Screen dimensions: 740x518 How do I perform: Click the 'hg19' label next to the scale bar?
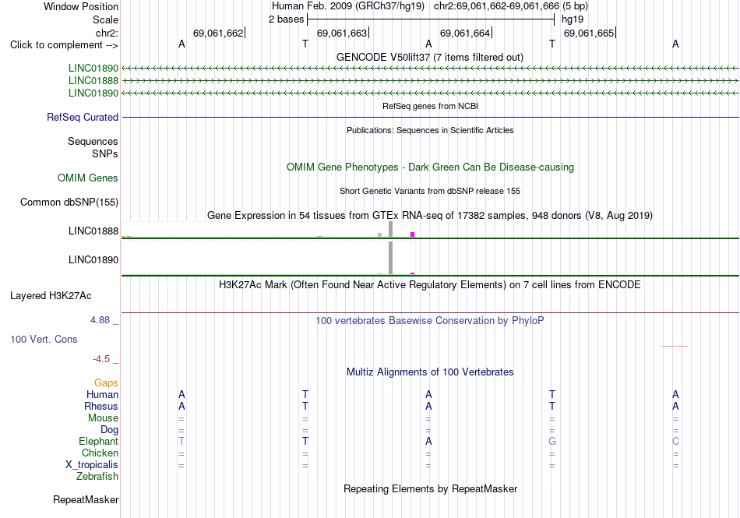click(573, 19)
